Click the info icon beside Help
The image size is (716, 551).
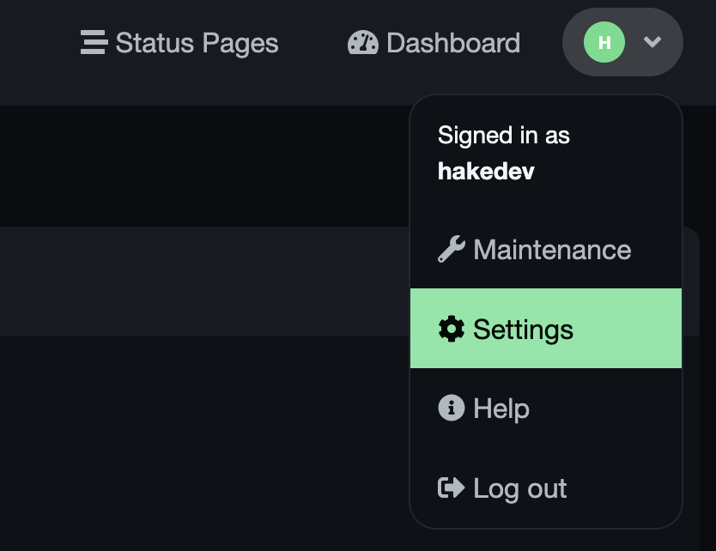452,409
